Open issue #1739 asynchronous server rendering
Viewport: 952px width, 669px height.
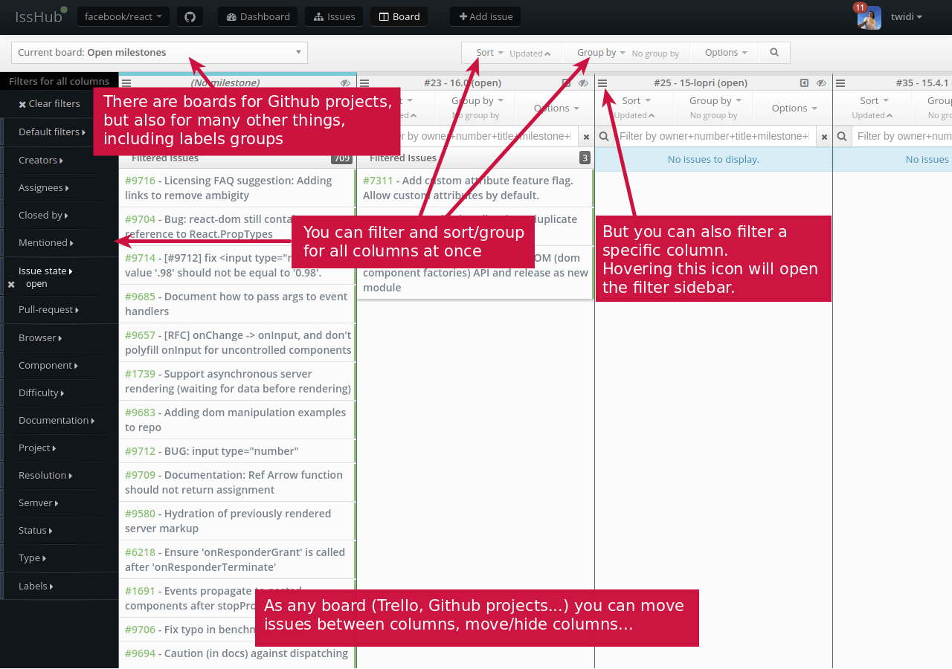[x=237, y=381]
